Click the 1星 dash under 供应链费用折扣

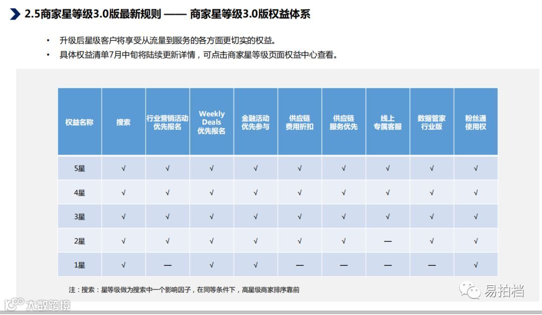[x=299, y=265]
